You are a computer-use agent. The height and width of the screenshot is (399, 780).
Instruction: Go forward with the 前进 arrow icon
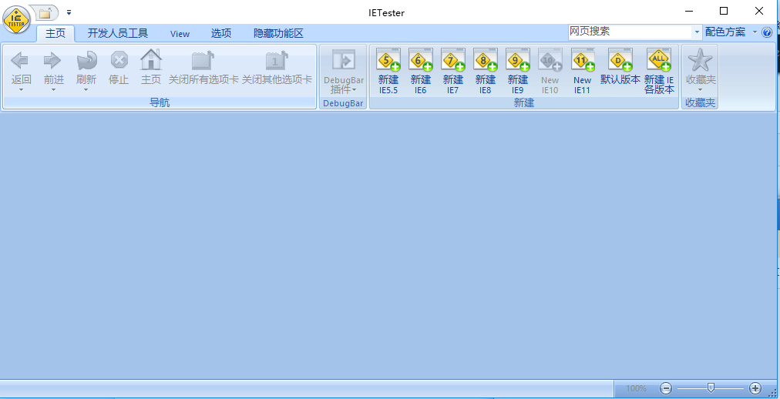52,61
